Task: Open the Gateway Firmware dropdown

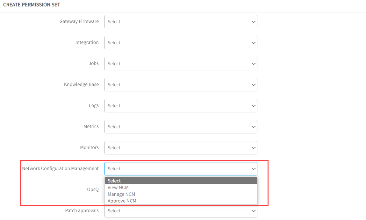Action: coord(181,22)
